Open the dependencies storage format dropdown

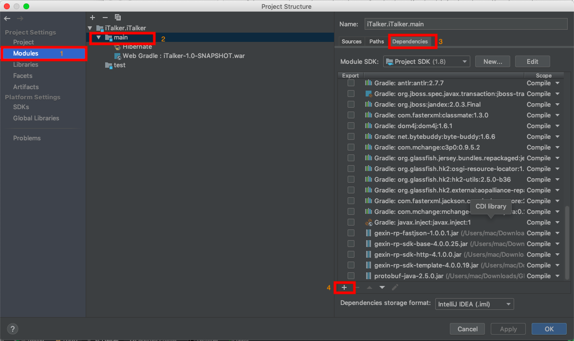[474, 304]
